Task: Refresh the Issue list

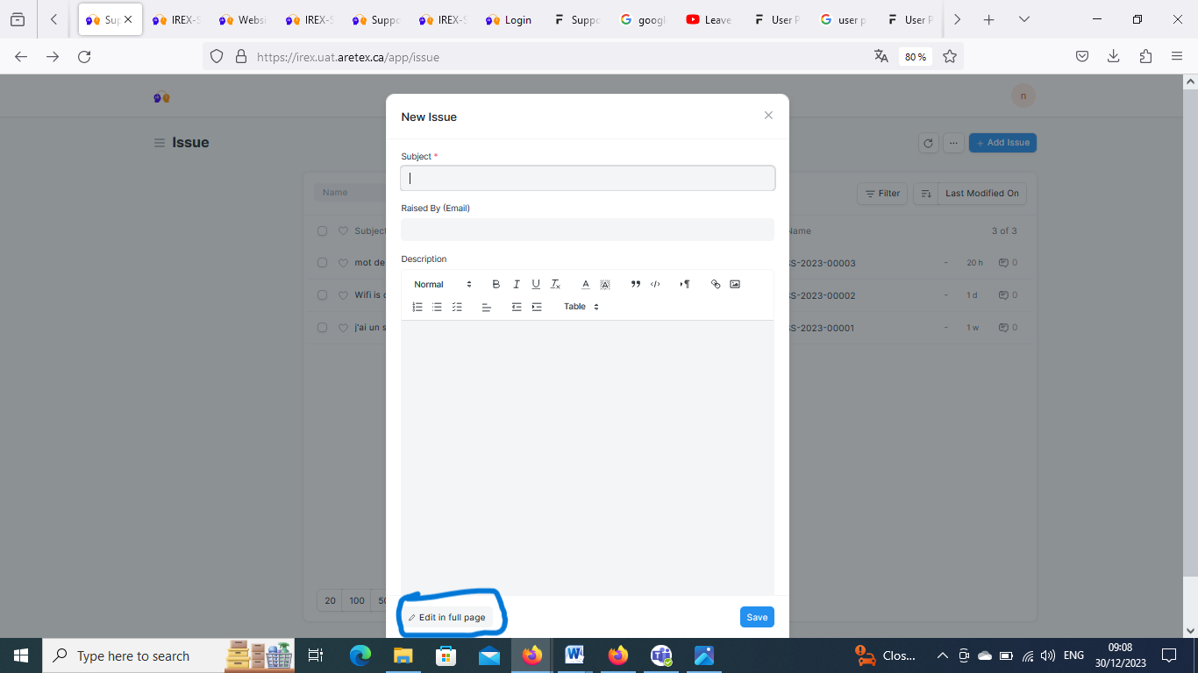Action: click(x=928, y=143)
